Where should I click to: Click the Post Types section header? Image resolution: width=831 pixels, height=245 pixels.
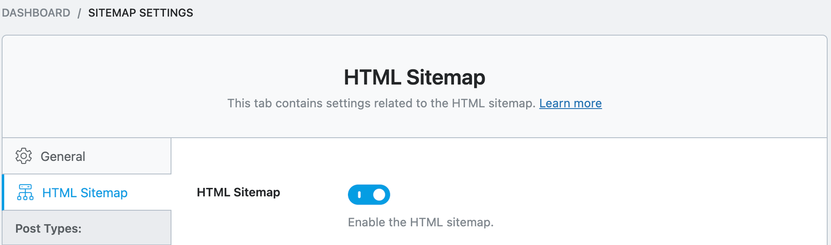48,229
